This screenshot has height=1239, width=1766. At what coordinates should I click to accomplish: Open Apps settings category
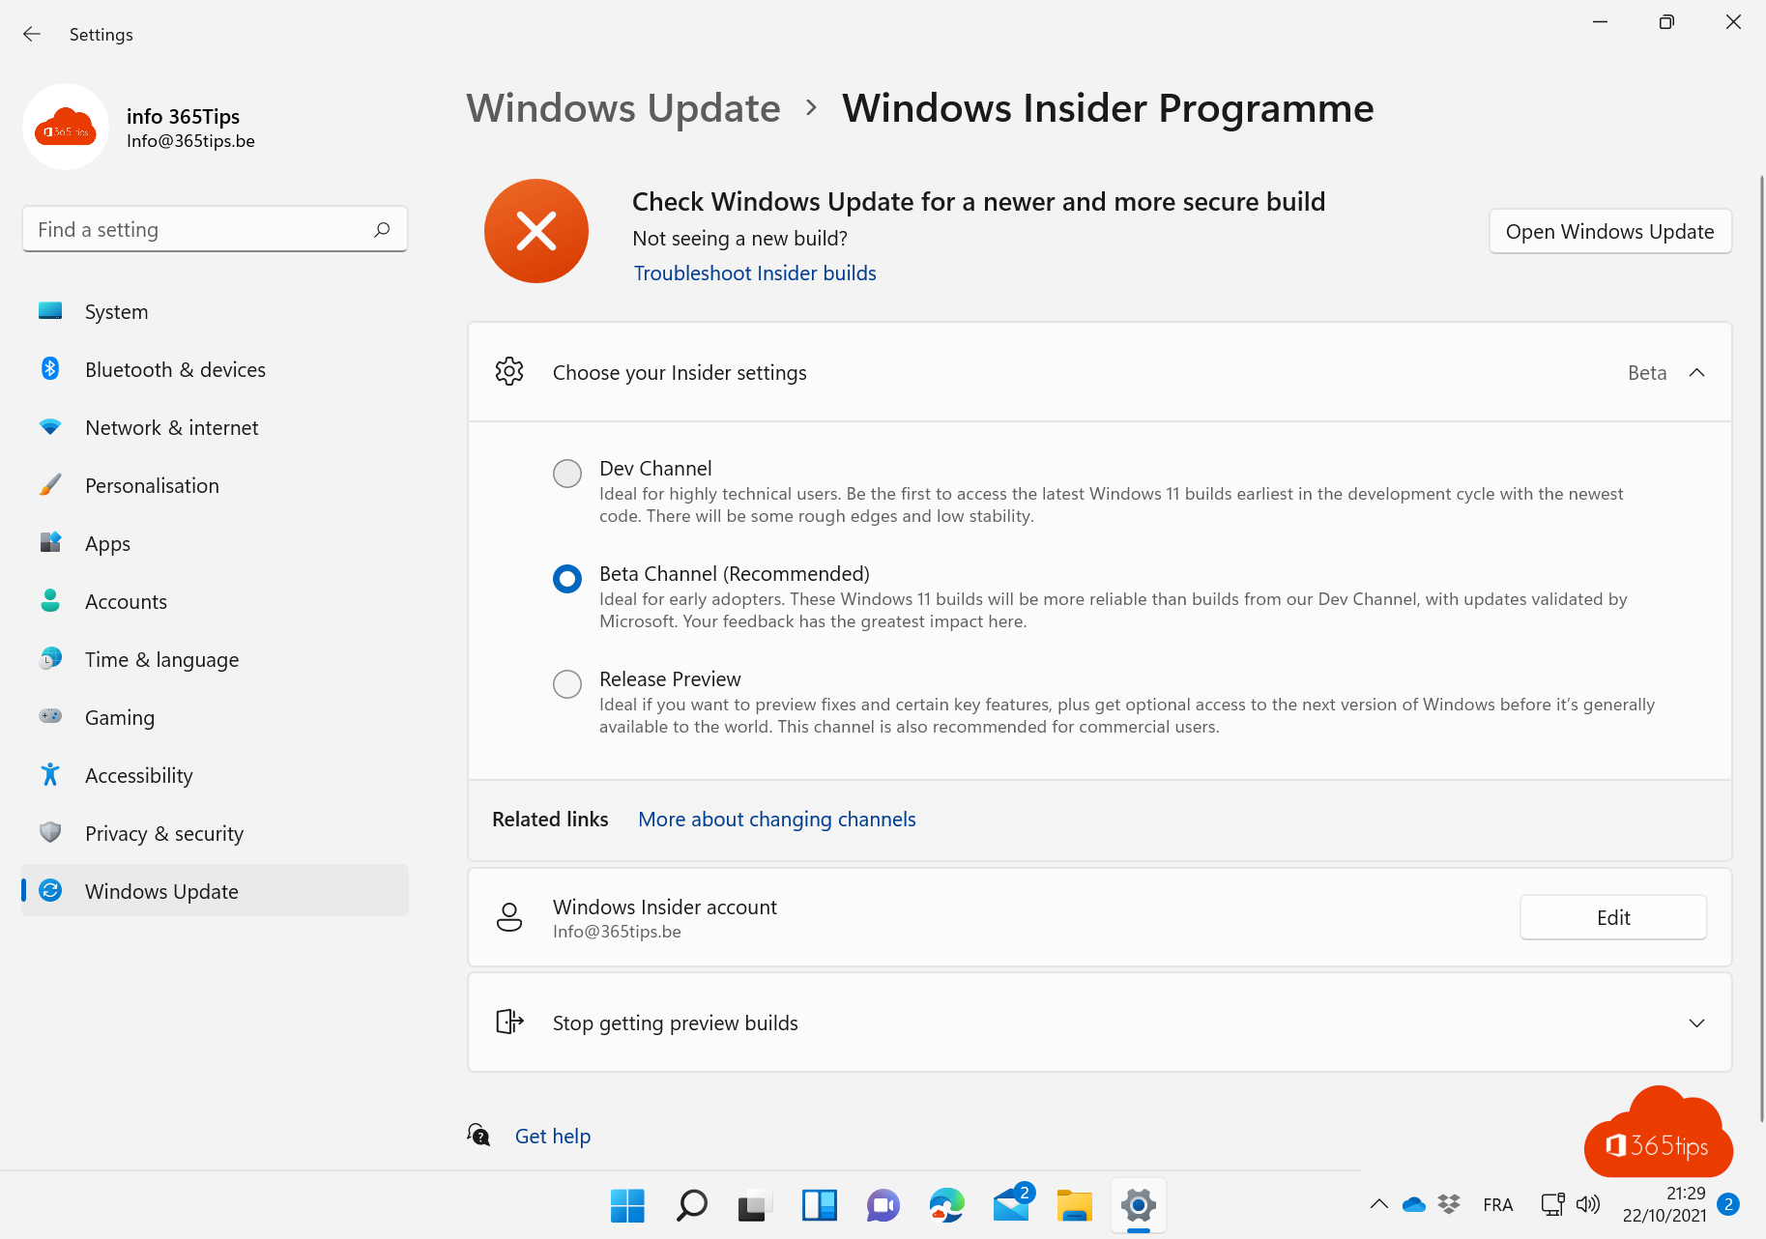tap(215, 543)
